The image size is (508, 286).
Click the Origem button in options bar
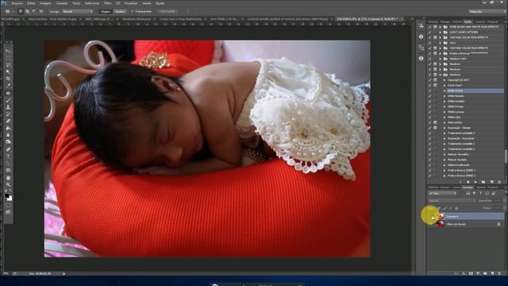106,11
